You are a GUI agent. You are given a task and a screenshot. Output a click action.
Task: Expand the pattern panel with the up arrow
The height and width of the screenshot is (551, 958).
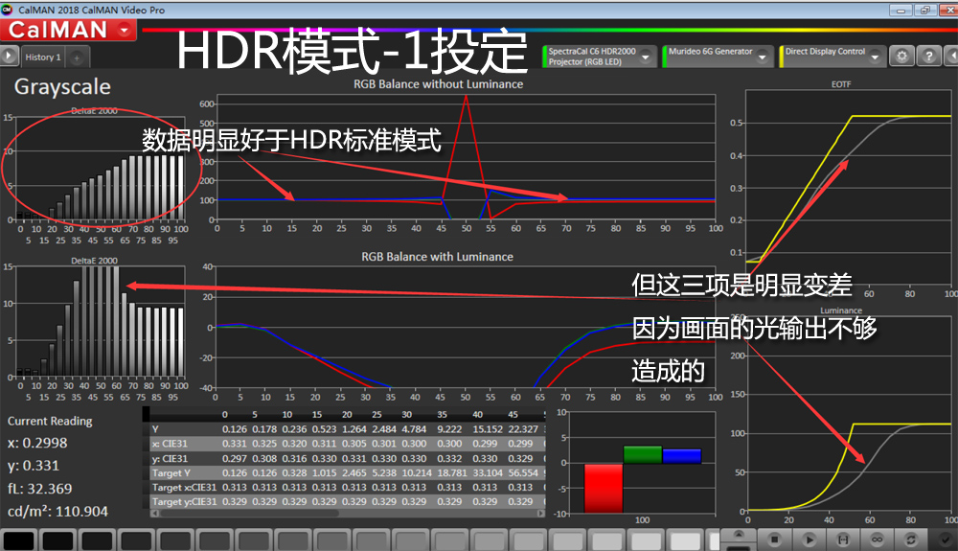(738, 535)
